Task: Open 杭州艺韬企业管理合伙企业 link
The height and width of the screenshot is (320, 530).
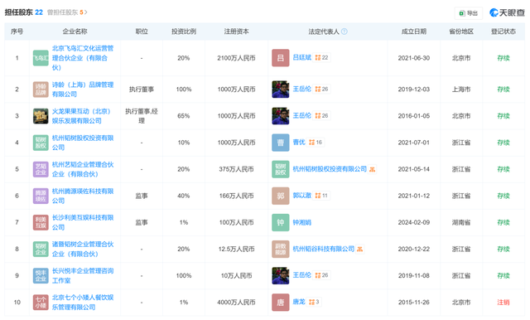Action: pyautogui.click(x=83, y=169)
